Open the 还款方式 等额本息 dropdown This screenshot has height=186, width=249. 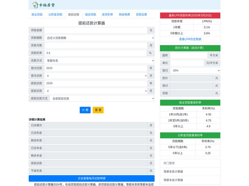[99, 61]
